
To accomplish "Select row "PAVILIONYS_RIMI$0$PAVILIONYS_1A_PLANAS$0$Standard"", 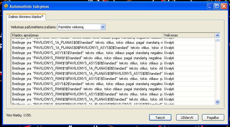I will pyautogui.click(x=113, y=99).
